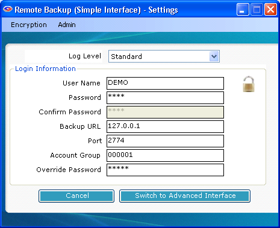280x228 pixels.
Task: Click the Cancel button
Action: (x=76, y=196)
